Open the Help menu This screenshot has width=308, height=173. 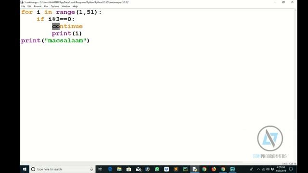75,6
